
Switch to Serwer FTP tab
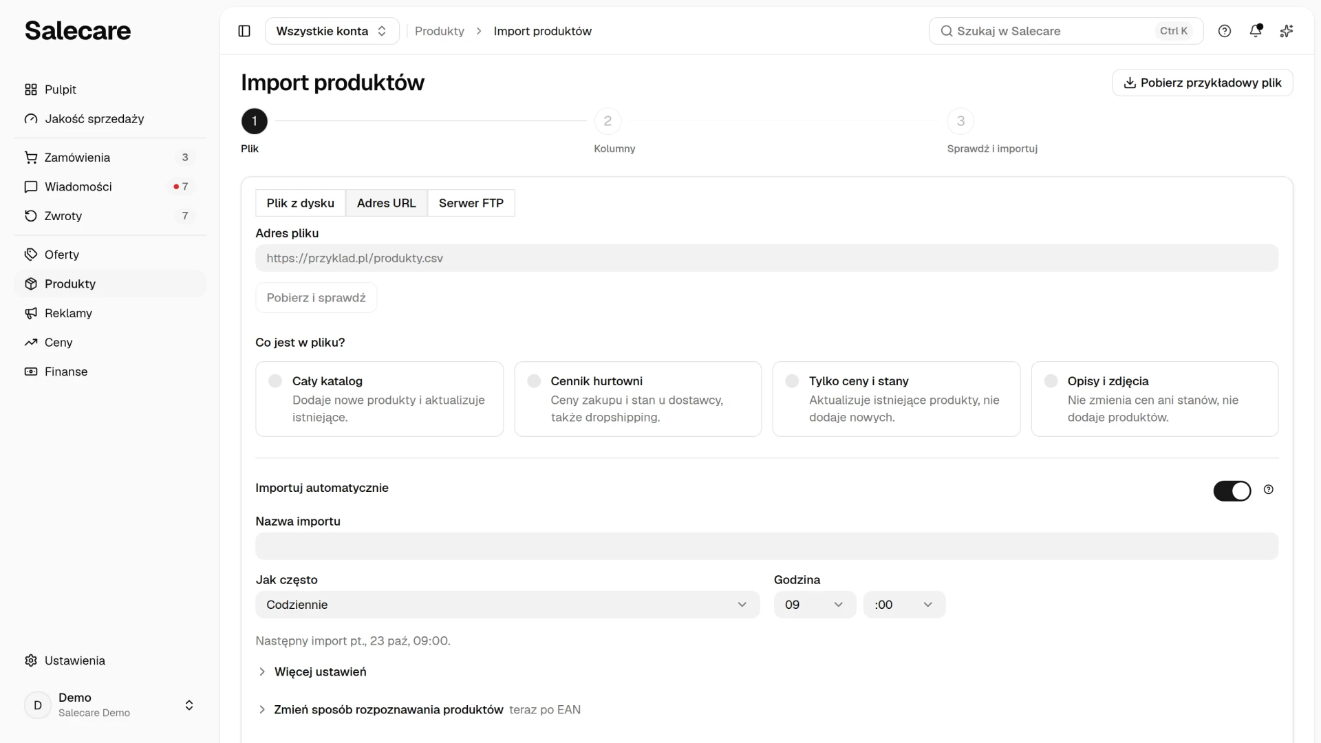pyautogui.click(x=471, y=203)
